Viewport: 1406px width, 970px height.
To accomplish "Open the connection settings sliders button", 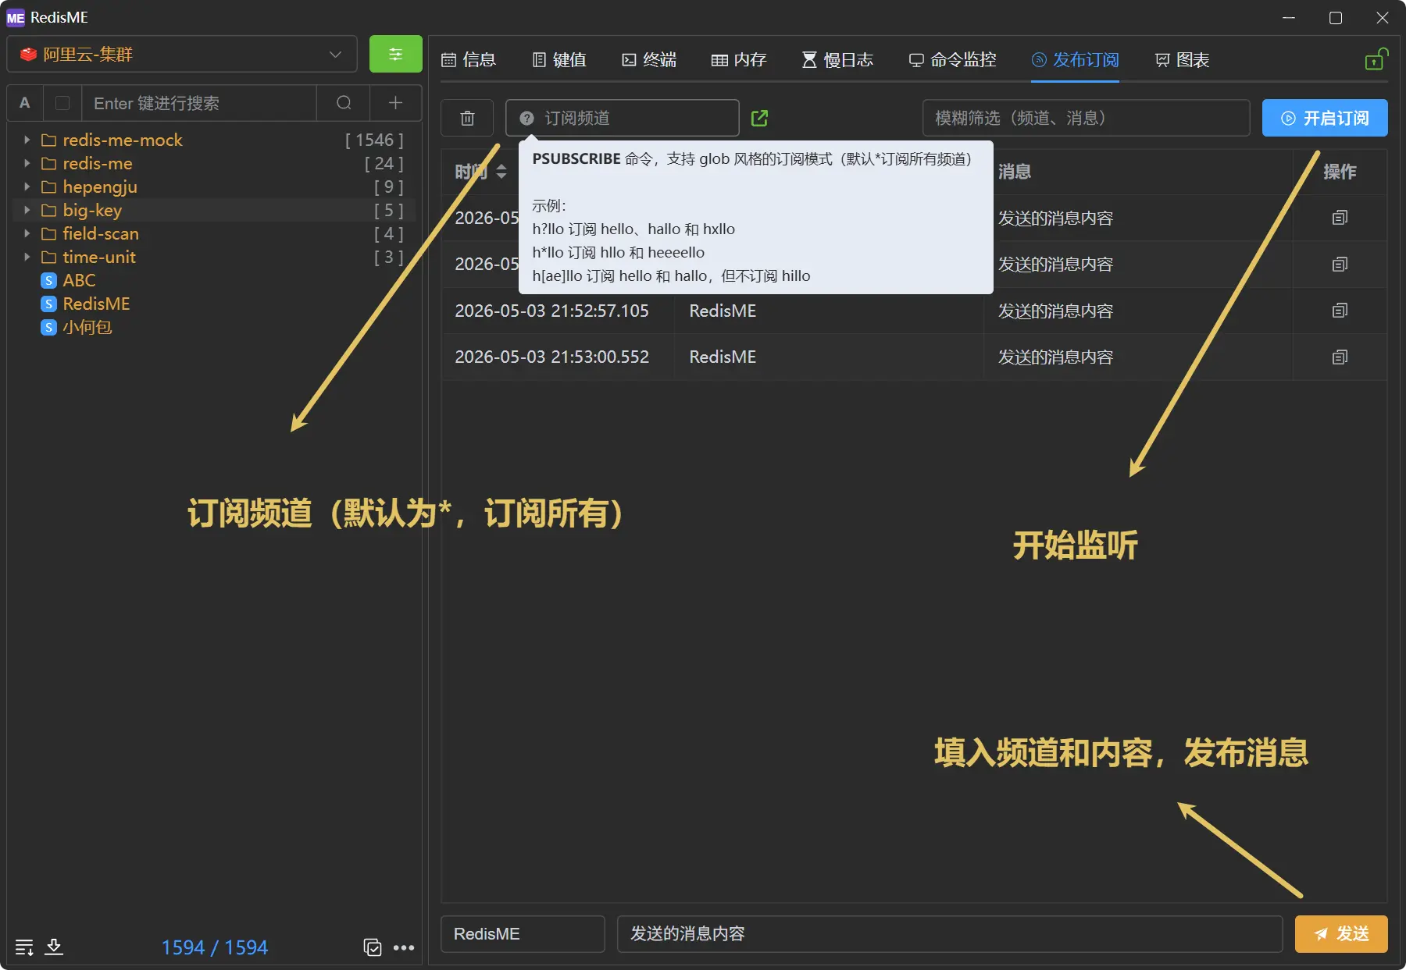I will [395, 54].
